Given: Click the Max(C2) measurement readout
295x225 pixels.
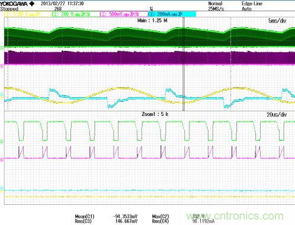Looking at the screenshot, I should [179, 217].
